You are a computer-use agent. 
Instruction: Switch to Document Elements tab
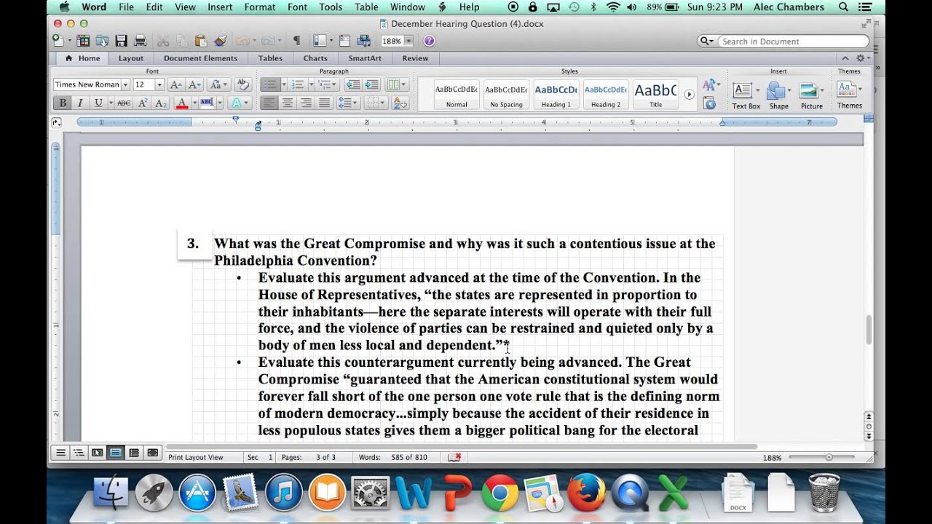click(x=200, y=58)
